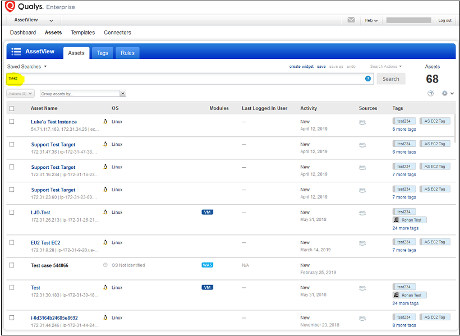
Task: Open the Saved Searches dropdown
Action: point(24,66)
